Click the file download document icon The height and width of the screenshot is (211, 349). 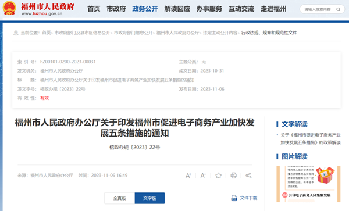(234, 198)
